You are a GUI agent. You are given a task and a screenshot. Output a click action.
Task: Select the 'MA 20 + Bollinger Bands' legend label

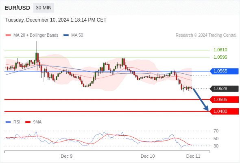coord(36,35)
